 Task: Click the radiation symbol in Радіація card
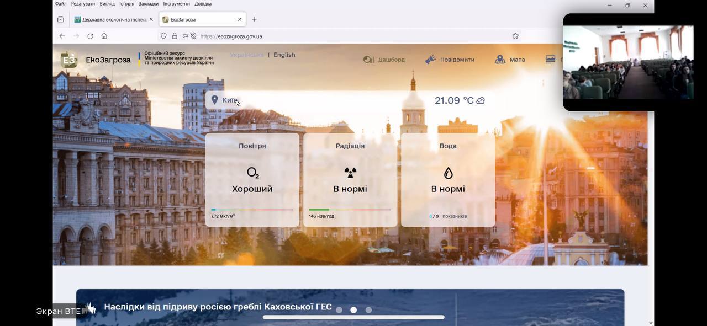350,173
